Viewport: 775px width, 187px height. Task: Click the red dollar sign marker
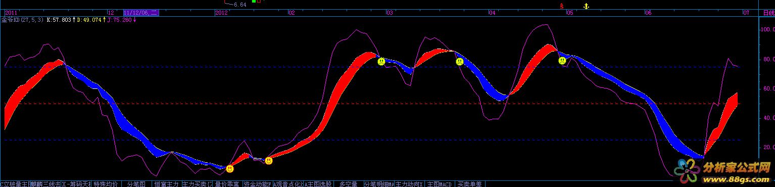[x=561, y=6]
